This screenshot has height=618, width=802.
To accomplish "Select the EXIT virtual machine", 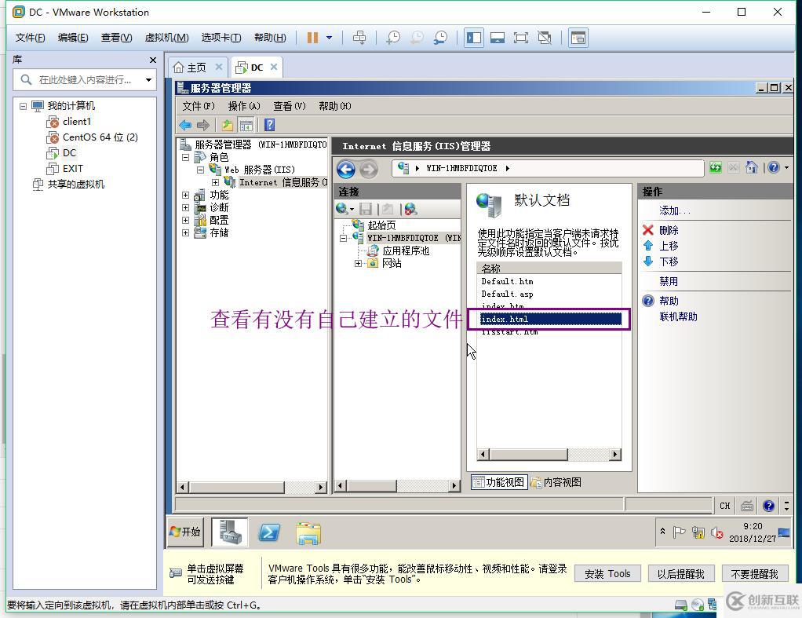I will click(72, 169).
